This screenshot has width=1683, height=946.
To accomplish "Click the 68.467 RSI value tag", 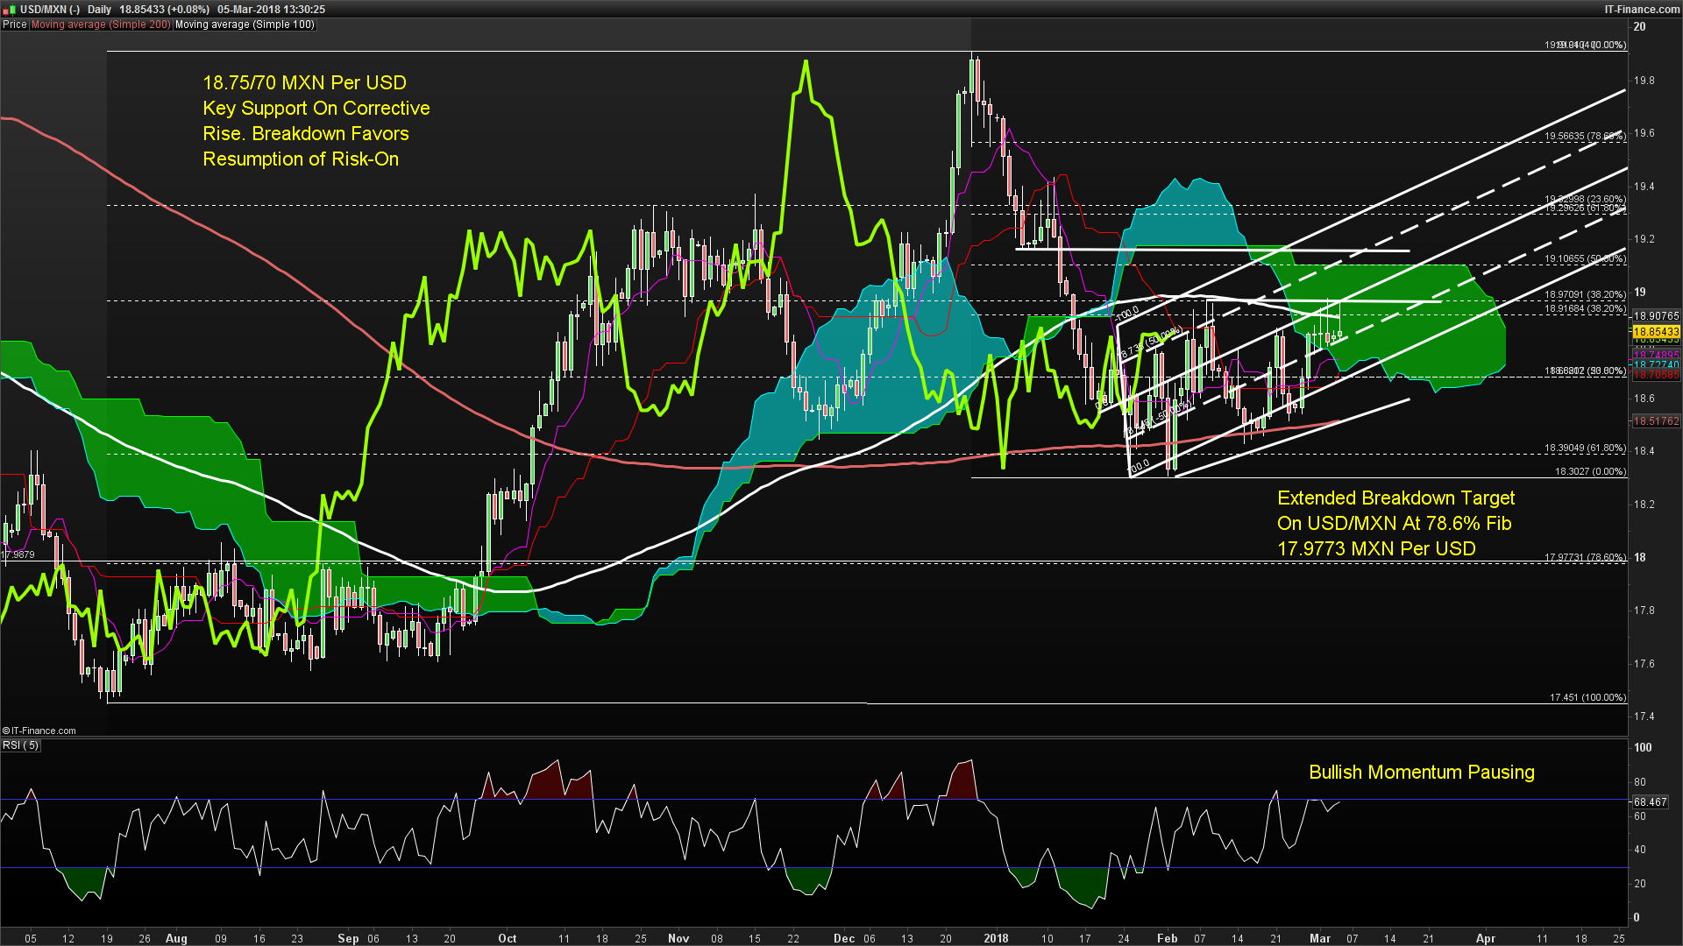I will click(1650, 801).
